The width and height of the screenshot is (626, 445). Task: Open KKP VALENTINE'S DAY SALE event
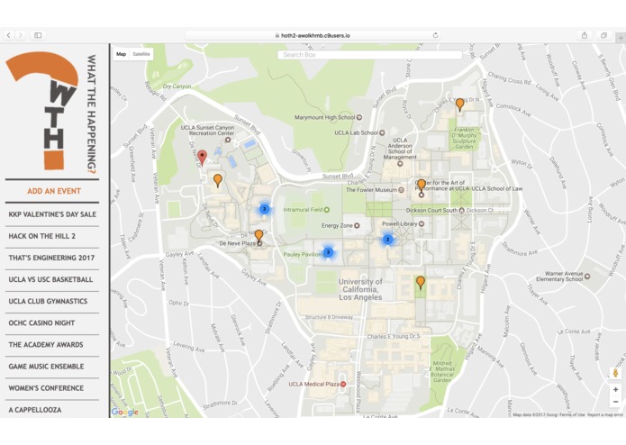[52, 214]
